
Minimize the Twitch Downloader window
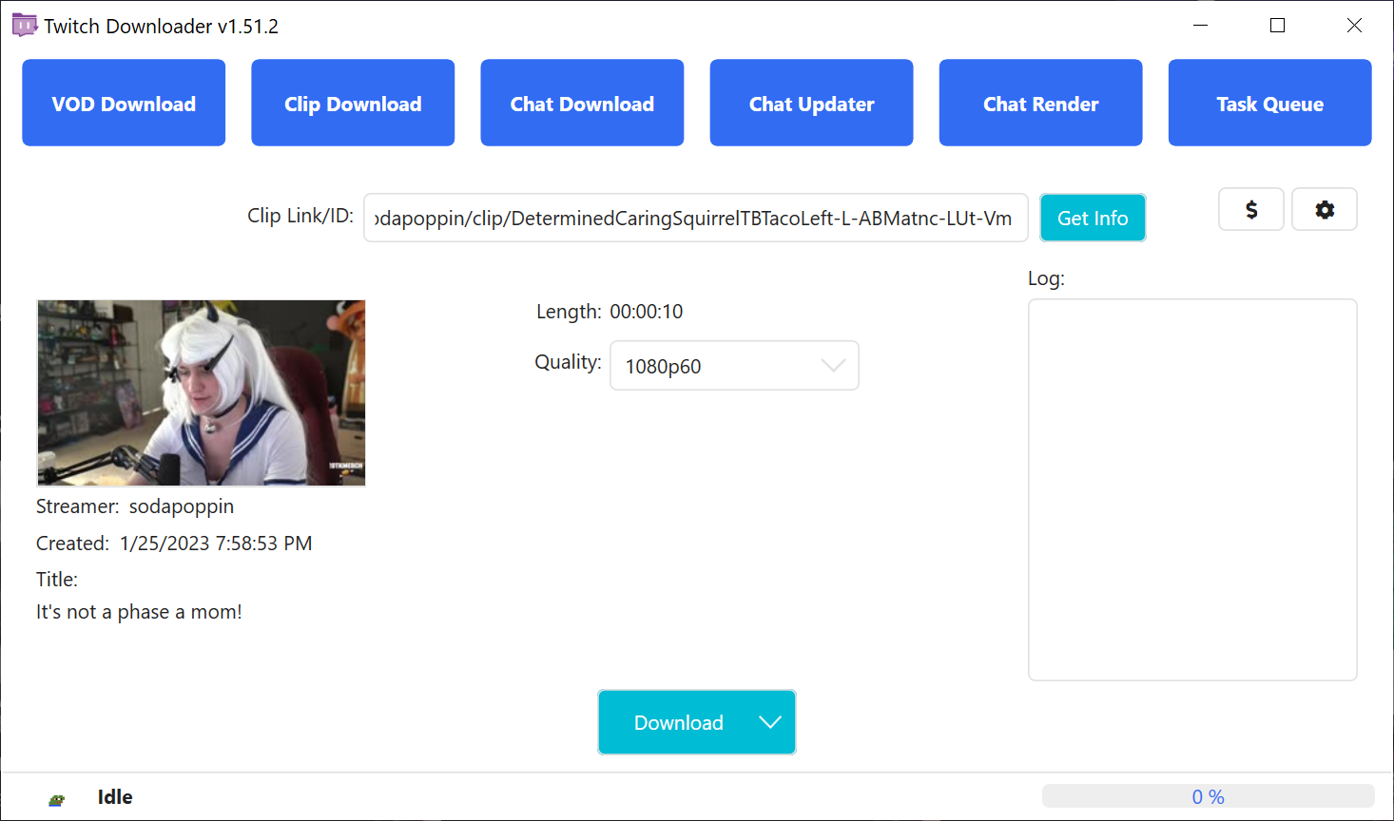point(1201,26)
